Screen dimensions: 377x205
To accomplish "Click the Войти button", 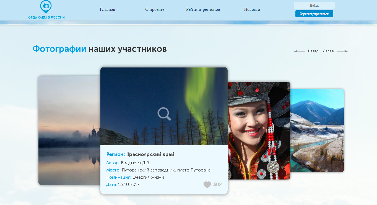I will pyautogui.click(x=314, y=6).
